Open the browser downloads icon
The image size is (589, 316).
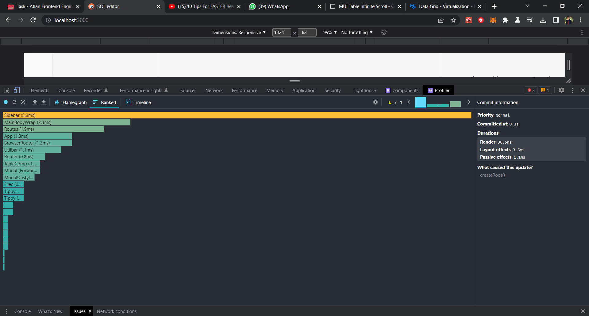click(543, 20)
